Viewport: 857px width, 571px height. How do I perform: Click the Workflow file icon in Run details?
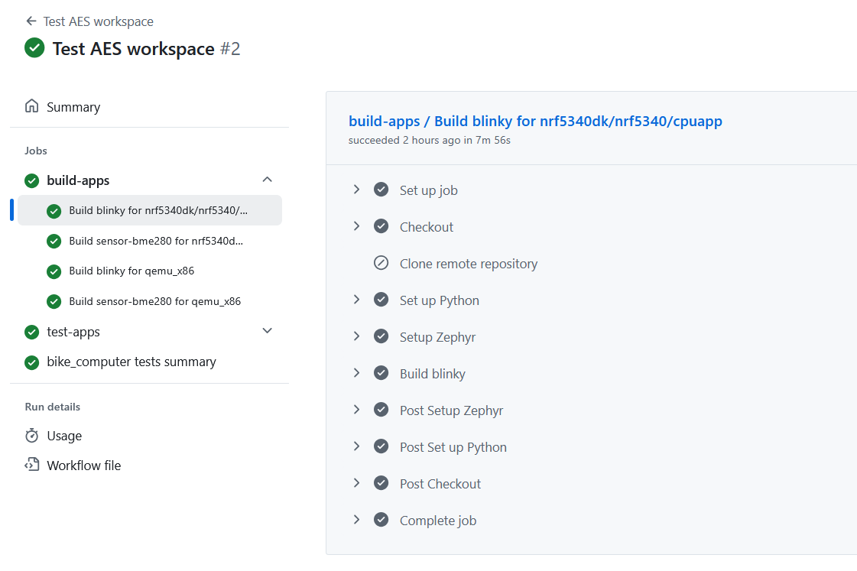[x=31, y=465]
